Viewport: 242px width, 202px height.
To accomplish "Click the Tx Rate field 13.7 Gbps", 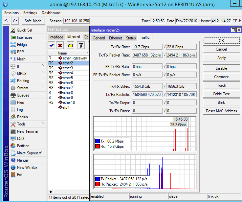I will point(147,47).
